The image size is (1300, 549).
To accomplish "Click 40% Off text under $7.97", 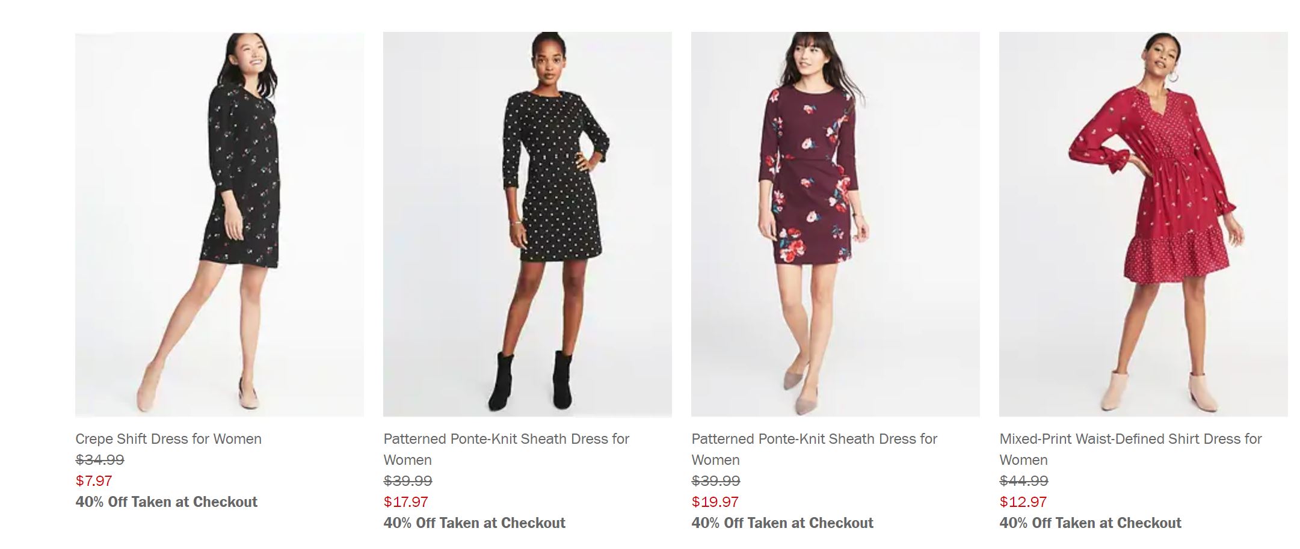I will pyautogui.click(x=167, y=502).
